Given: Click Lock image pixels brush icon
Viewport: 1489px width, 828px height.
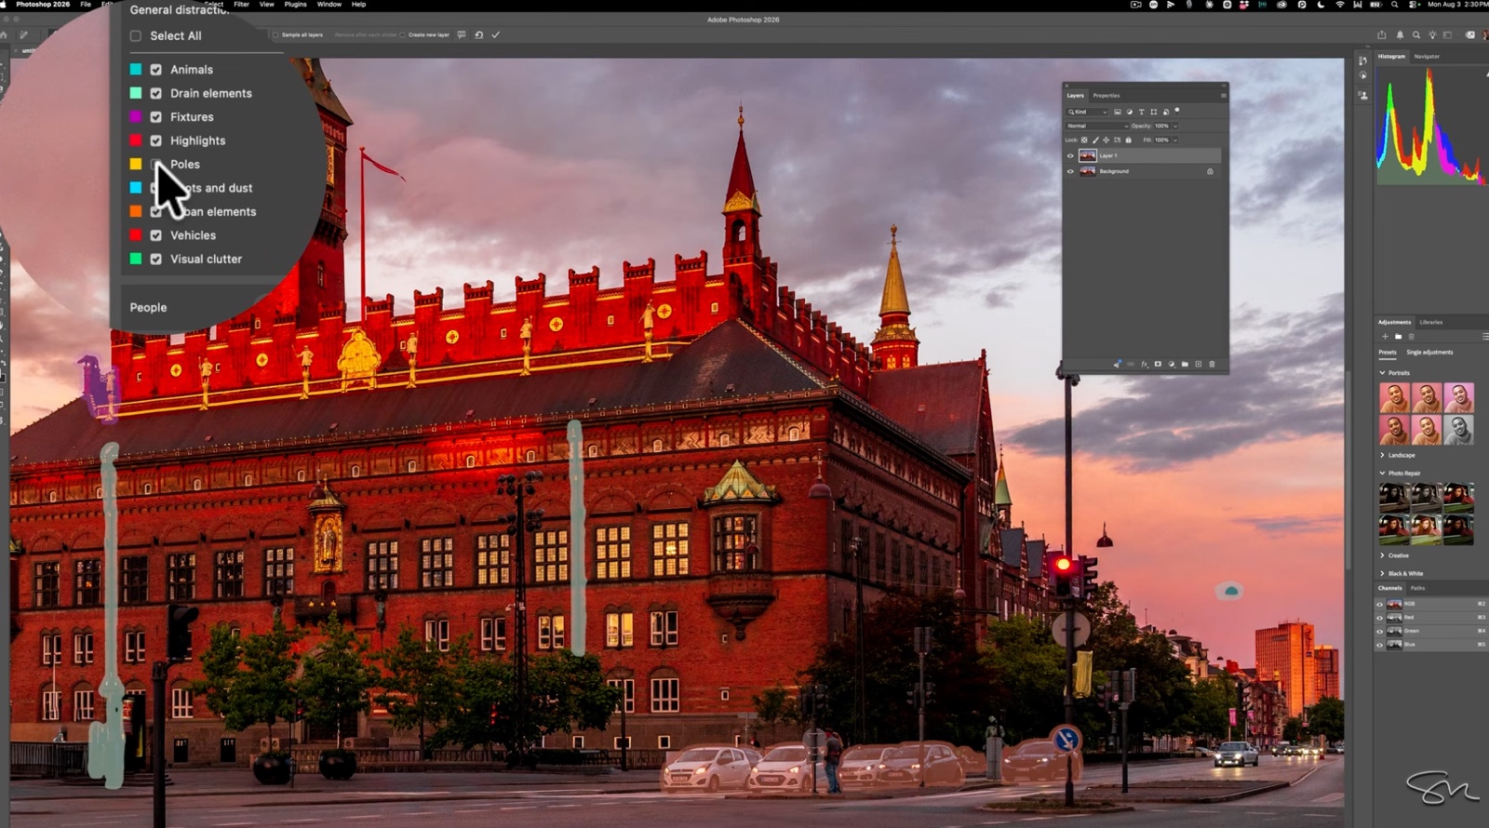Looking at the screenshot, I should (1095, 140).
